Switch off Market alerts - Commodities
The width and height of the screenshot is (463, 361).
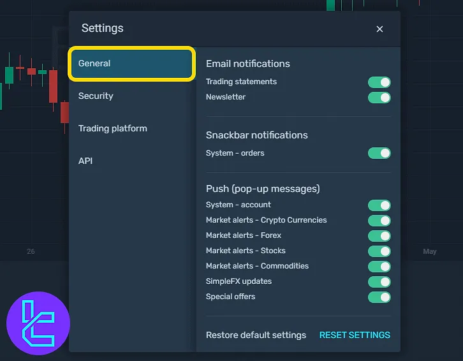(379, 267)
